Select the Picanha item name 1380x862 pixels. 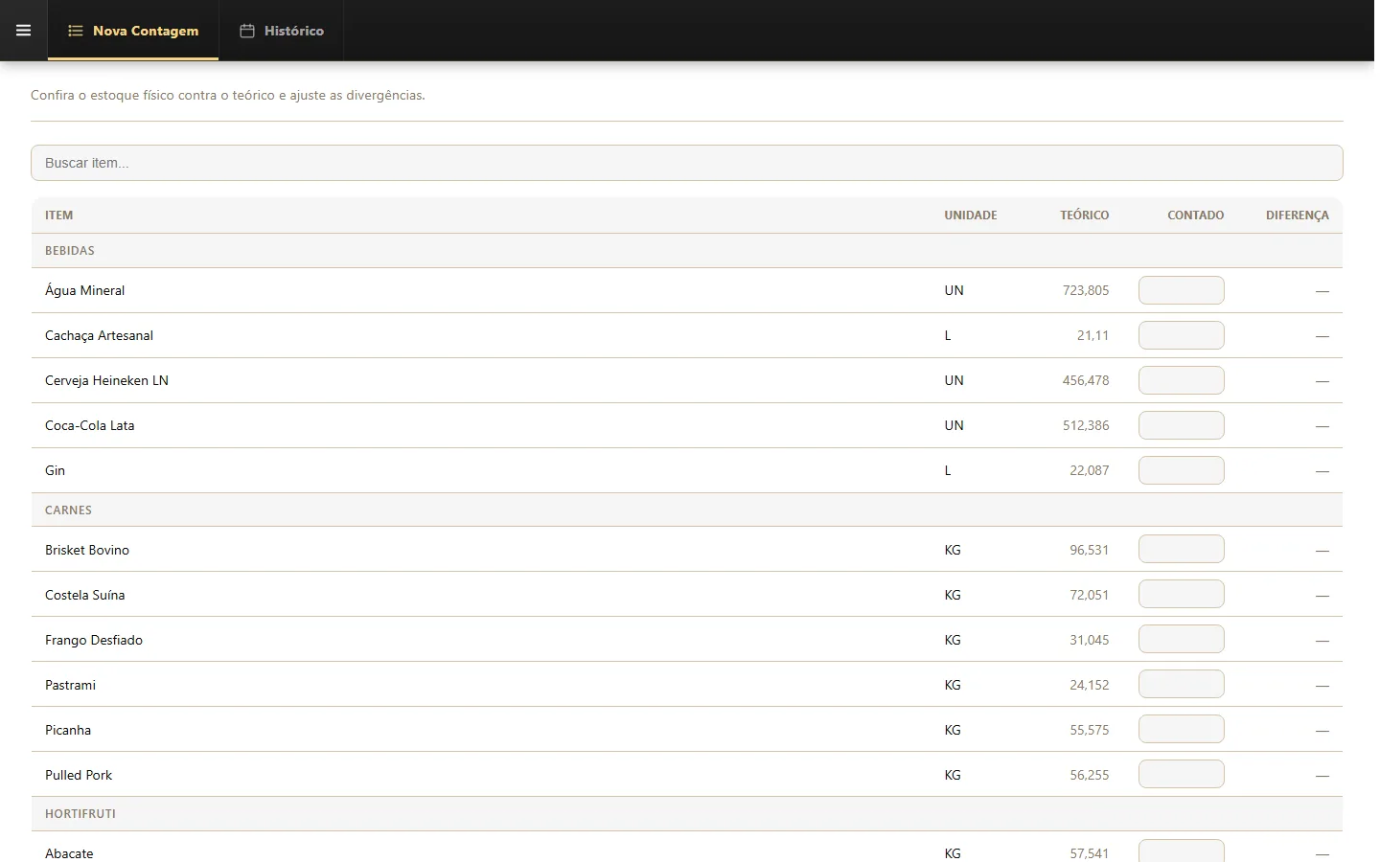pos(68,730)
